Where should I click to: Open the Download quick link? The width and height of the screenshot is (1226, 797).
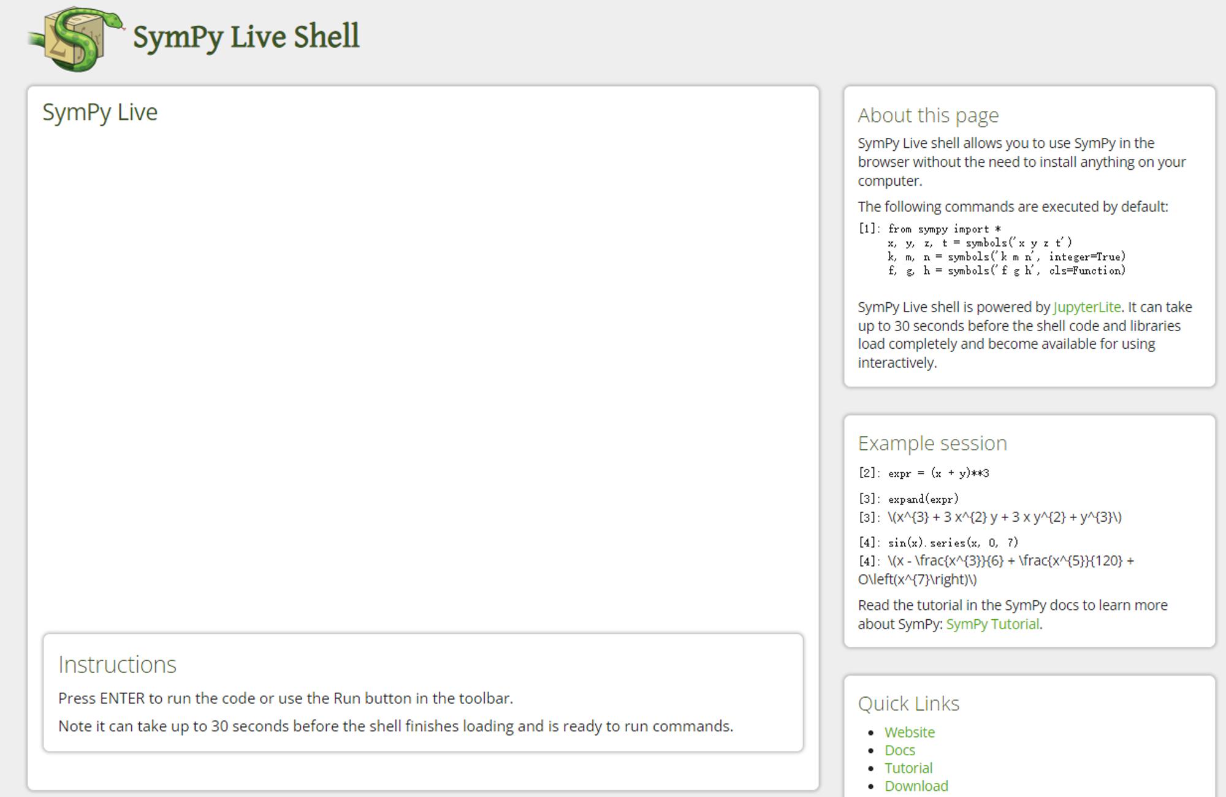(x=916, y=785)
